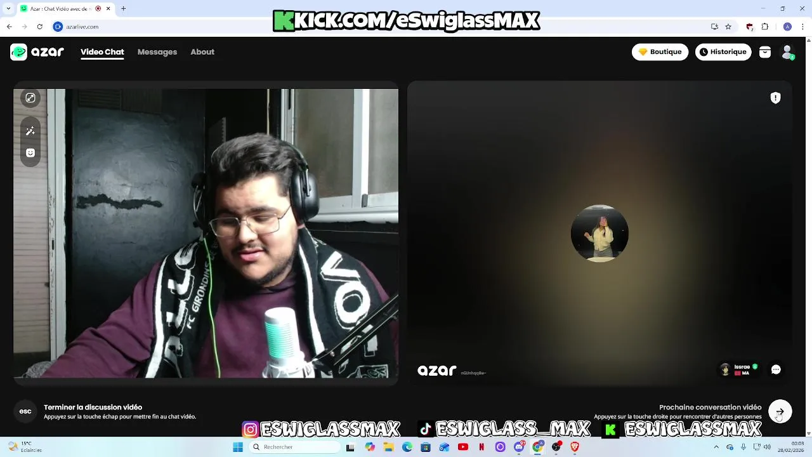812x457 pixels.
Task: Click the install app icon in address bar
Action: tap(714, 27)
